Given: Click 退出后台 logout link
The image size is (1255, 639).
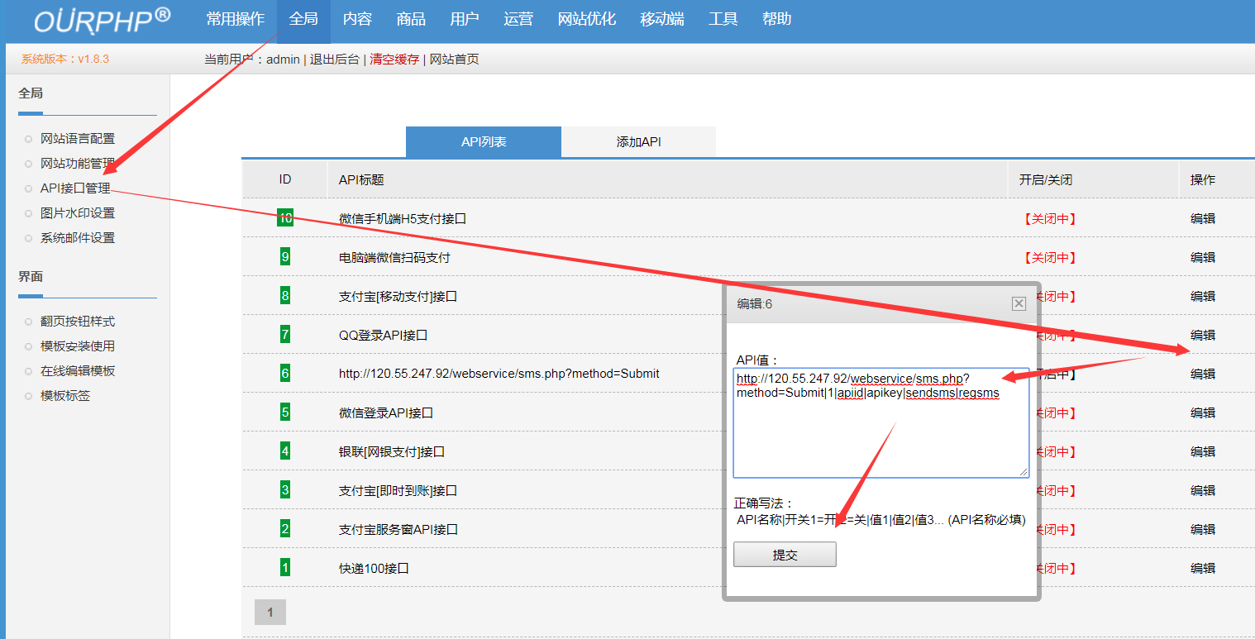Looking at the screenshot, I should tap(335, 60).
